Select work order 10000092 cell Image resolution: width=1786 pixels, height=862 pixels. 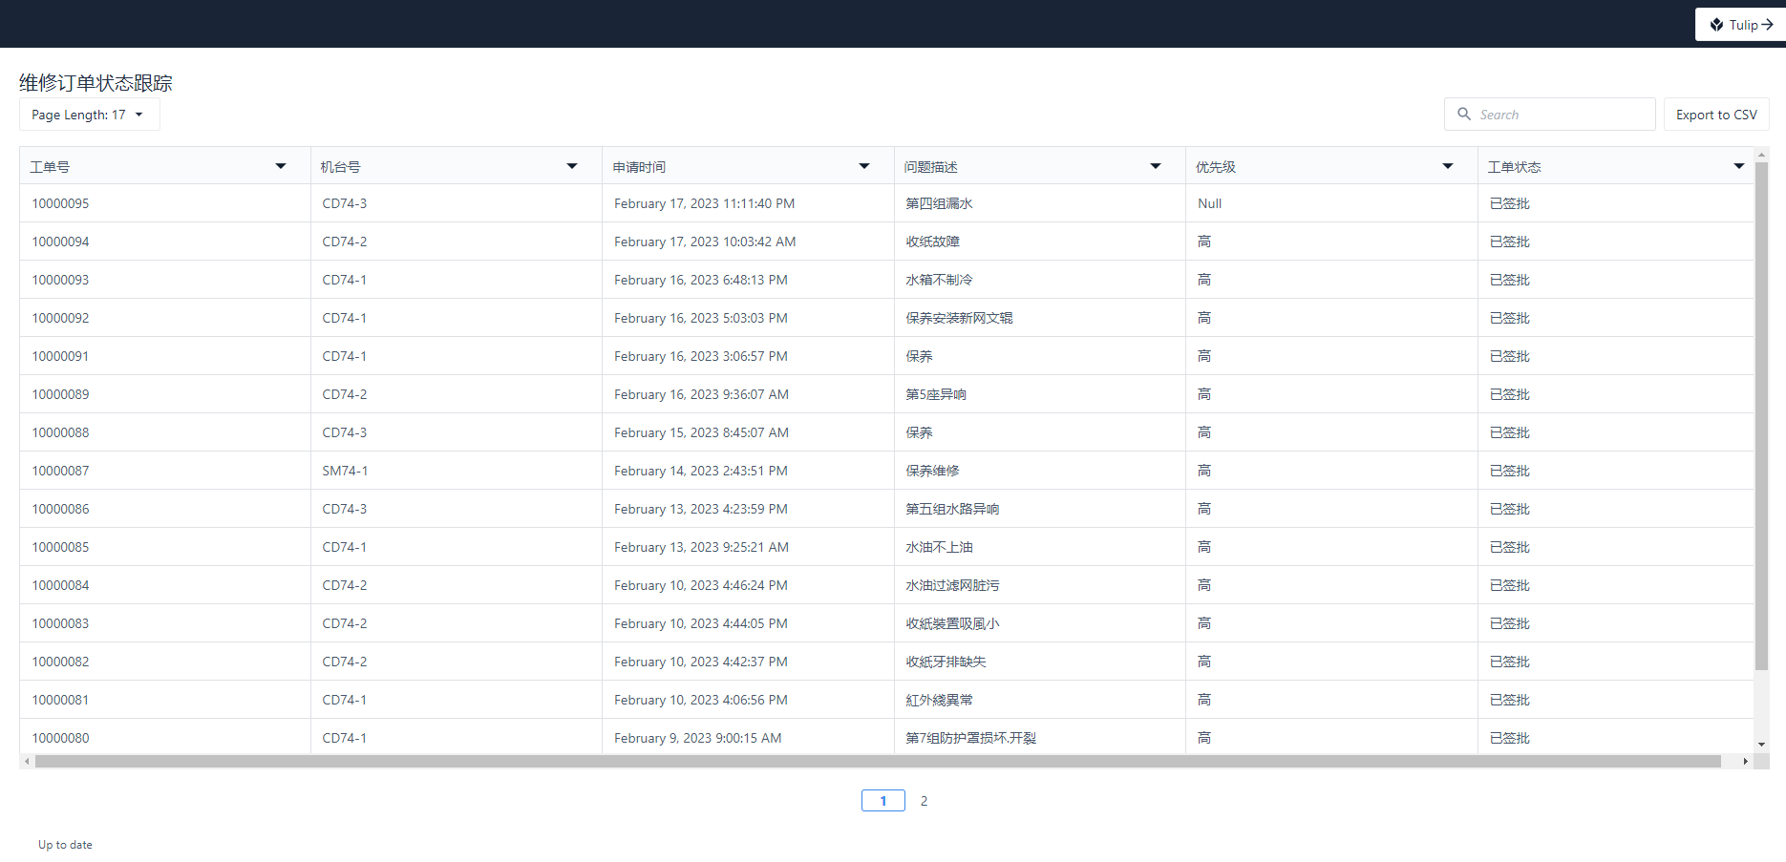coord(165,318)
